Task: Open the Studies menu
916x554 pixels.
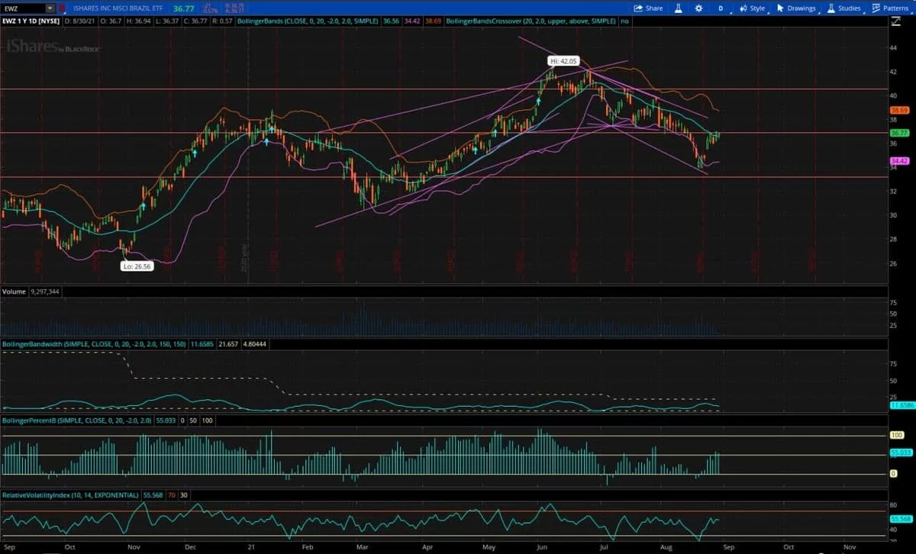Action: (x=843, y=8)
